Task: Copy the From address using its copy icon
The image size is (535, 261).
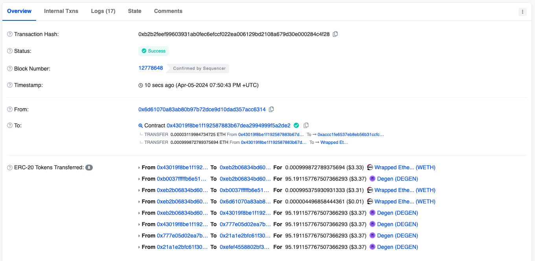Action: (x=271, y=109)
